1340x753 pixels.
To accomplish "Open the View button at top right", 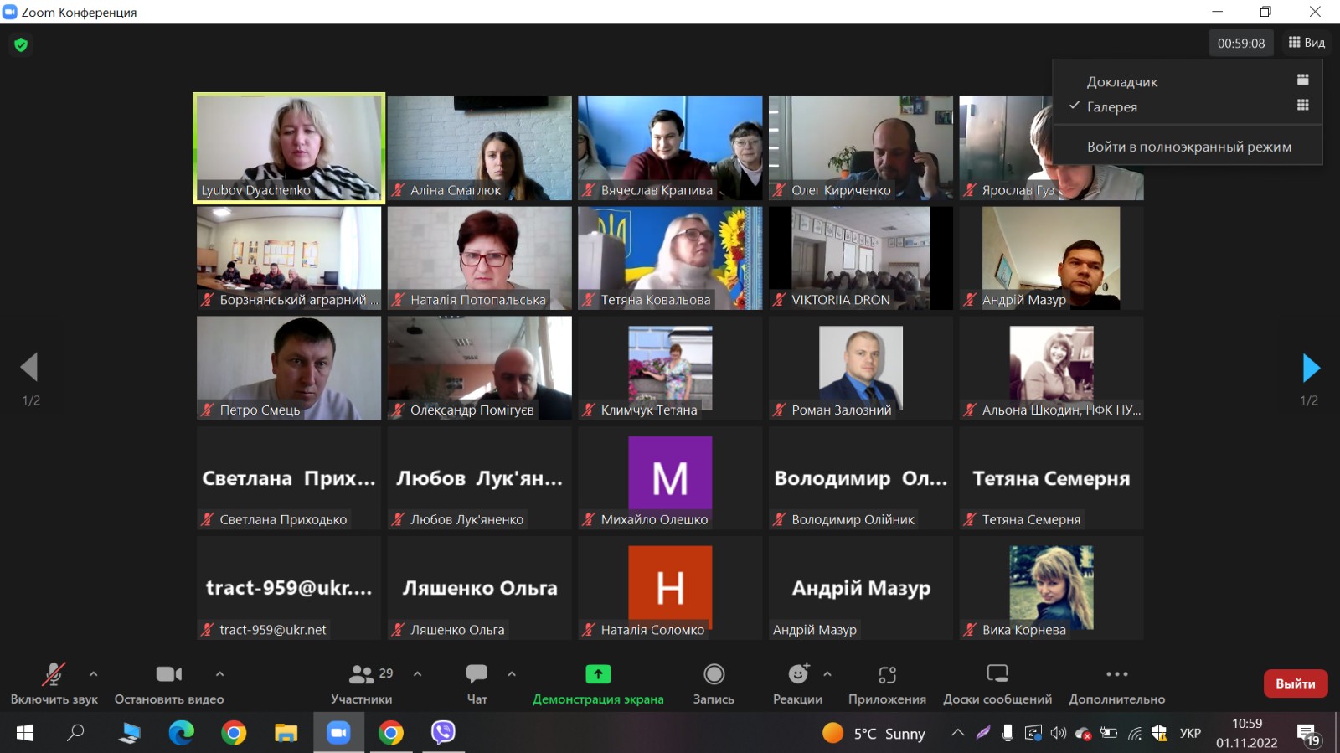I will (1306, 43).
